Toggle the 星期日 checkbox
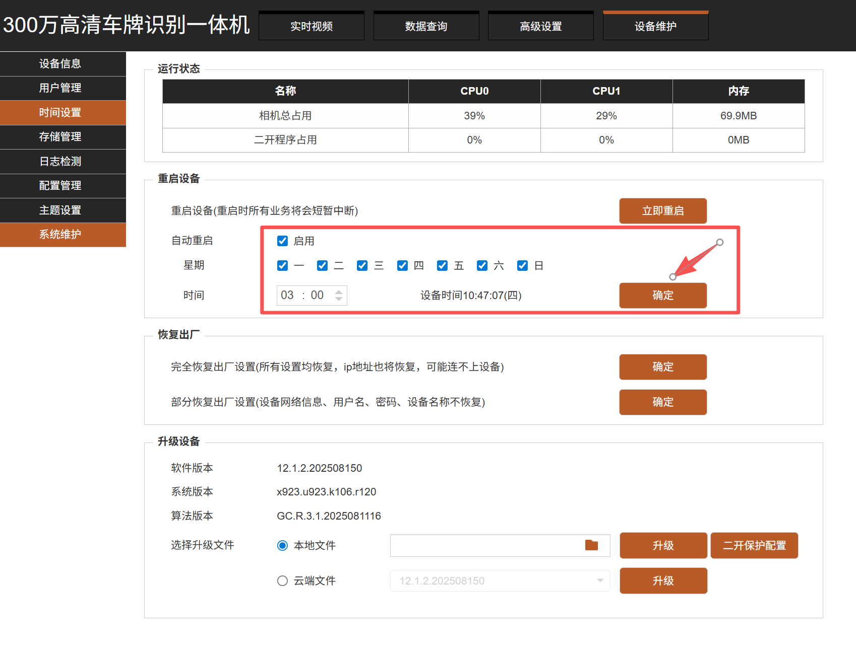856x653 pixels. 522,266
